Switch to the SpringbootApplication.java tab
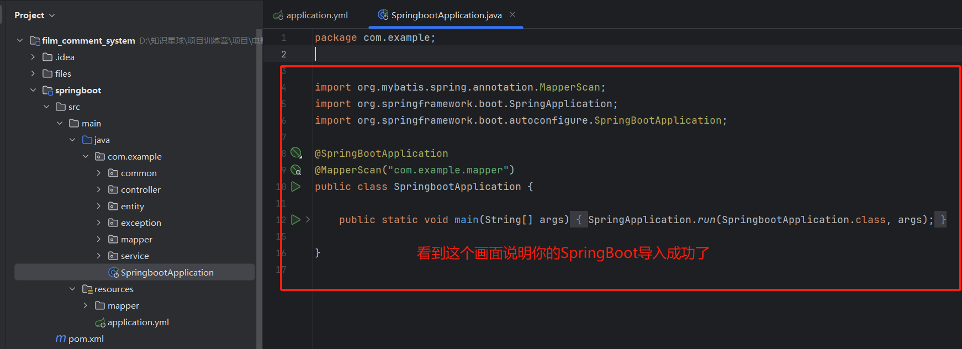 point(446,15)
